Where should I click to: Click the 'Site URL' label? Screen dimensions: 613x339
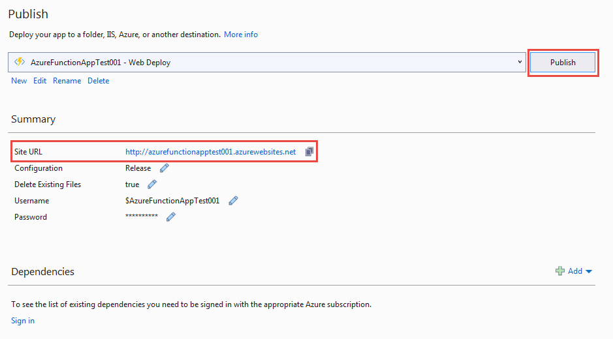tap(28, 152)
